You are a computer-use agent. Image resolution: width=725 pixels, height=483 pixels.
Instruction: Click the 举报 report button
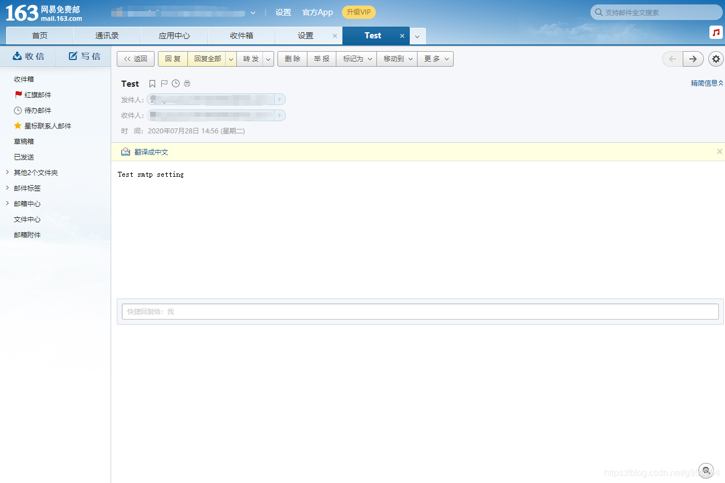[321, 59]
